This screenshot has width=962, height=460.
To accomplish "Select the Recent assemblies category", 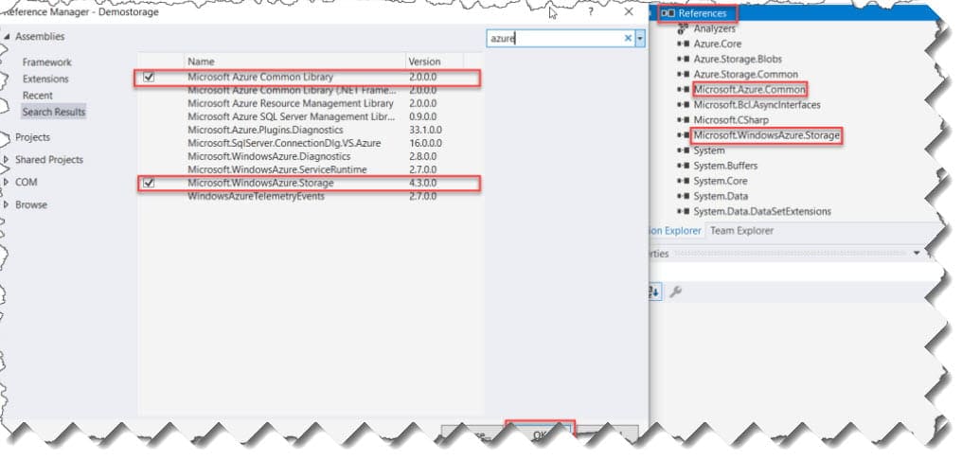I will pos(38,96).
